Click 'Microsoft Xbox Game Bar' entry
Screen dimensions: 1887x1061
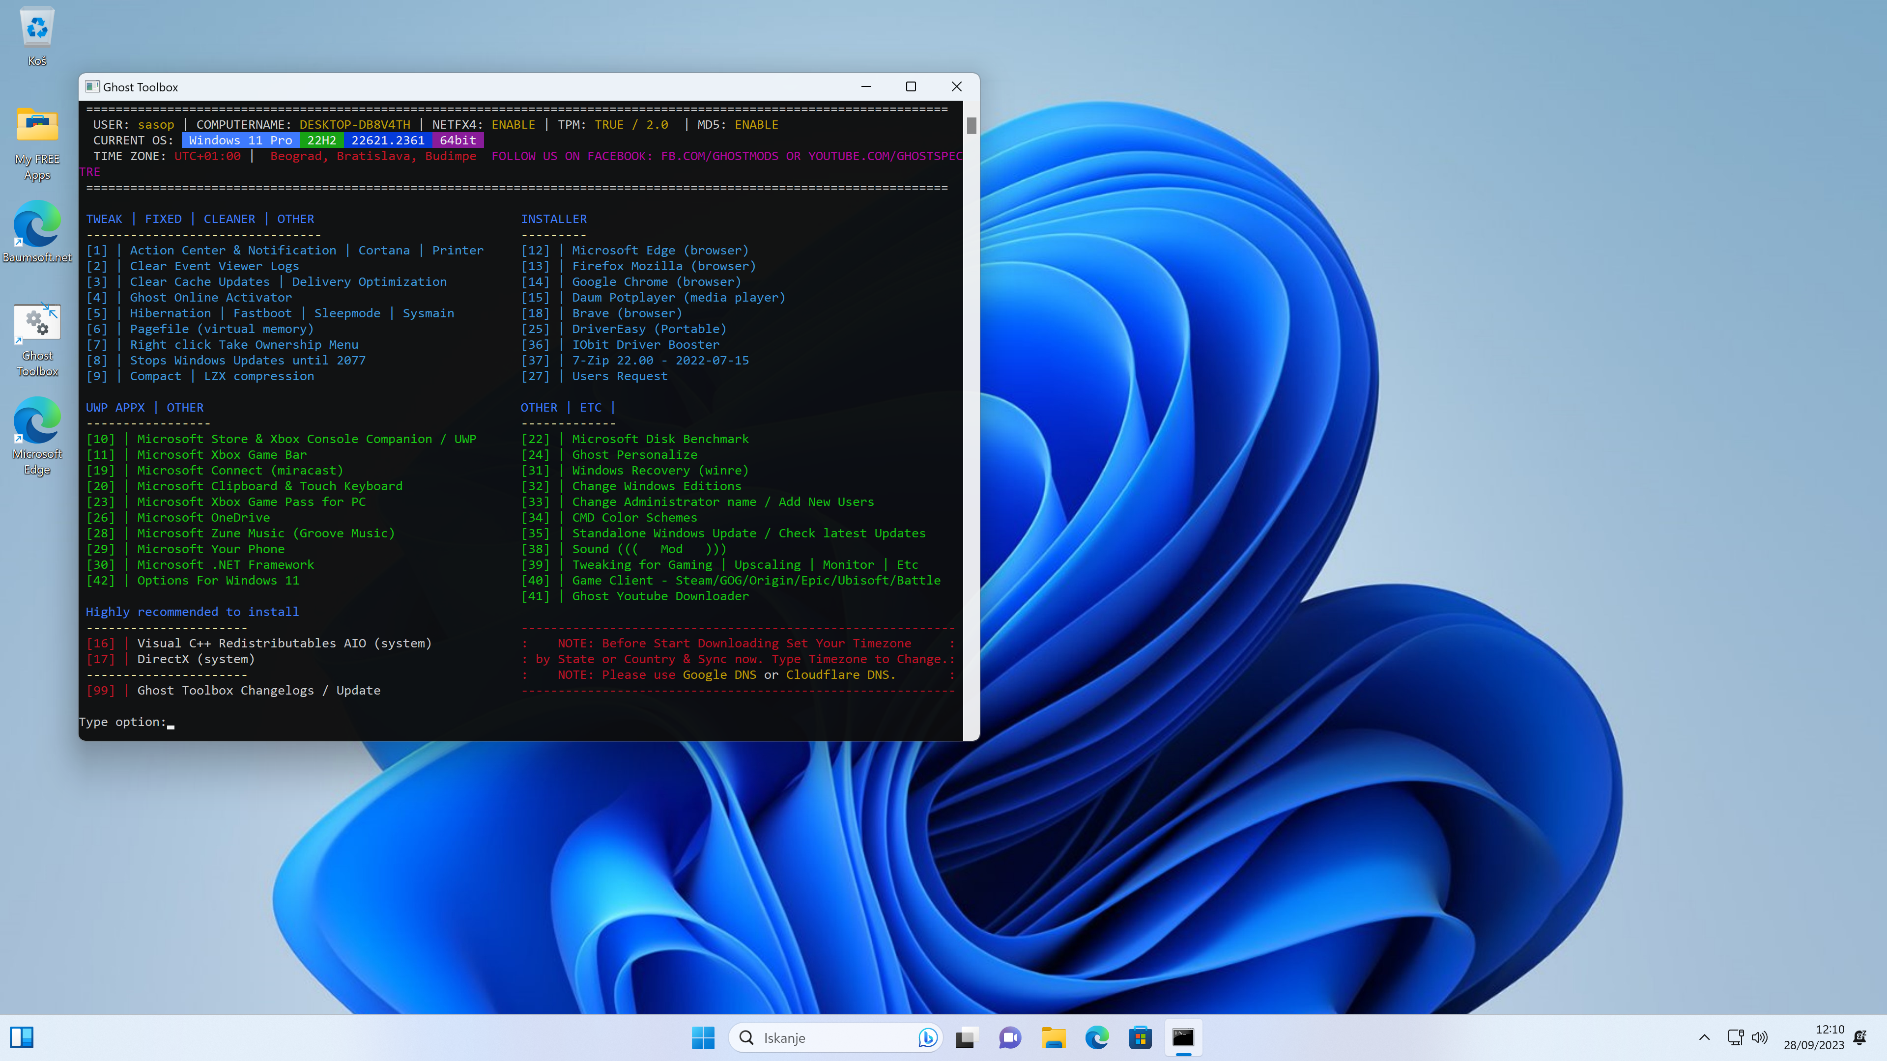point(222,455)
